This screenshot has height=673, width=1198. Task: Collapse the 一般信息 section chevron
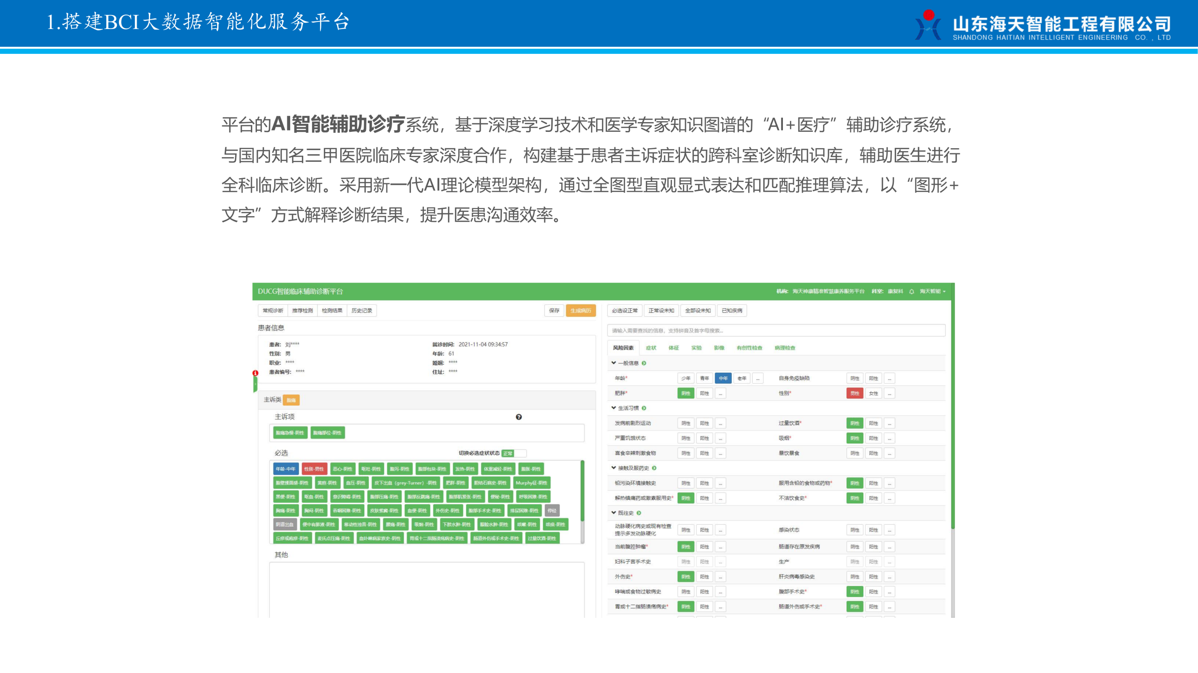(x=614, y=363)
